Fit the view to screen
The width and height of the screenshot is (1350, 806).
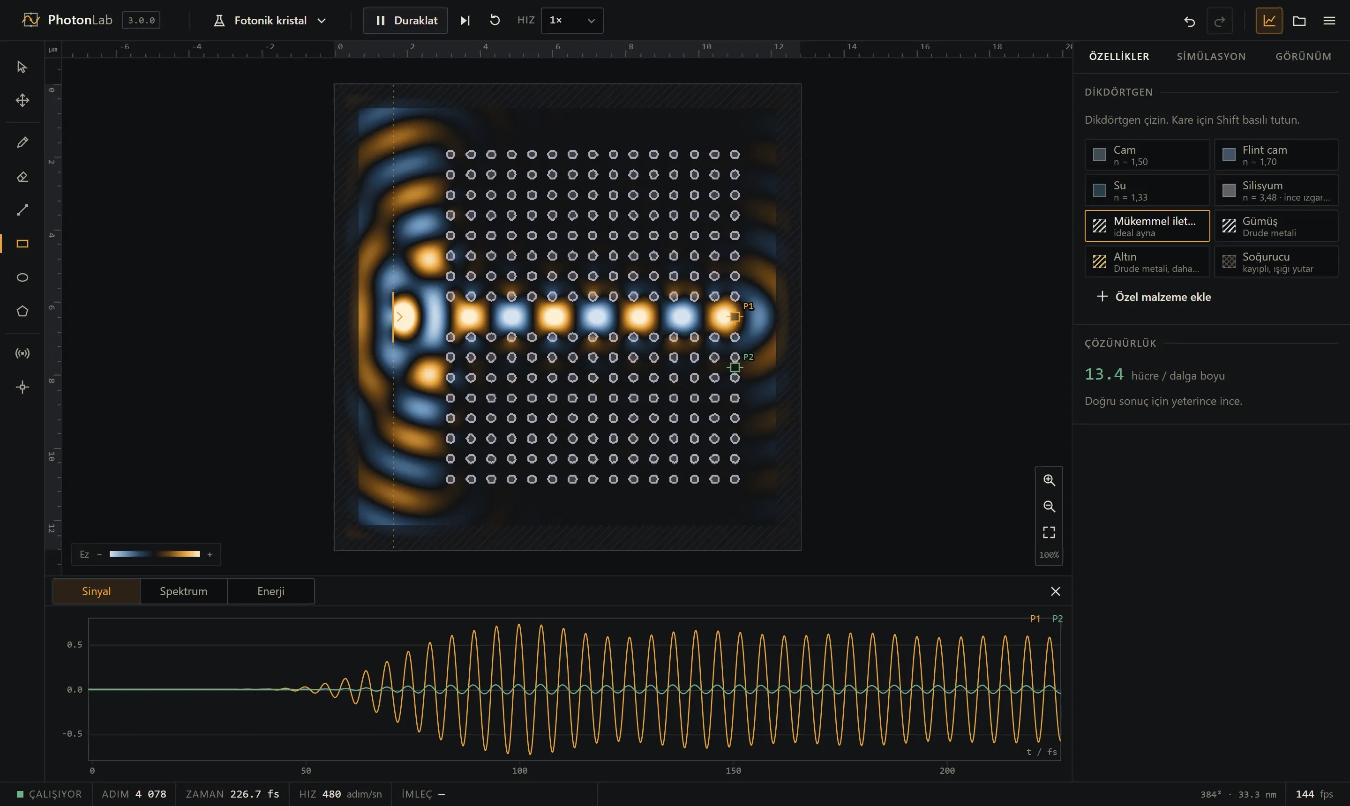tap(1049, 532)
